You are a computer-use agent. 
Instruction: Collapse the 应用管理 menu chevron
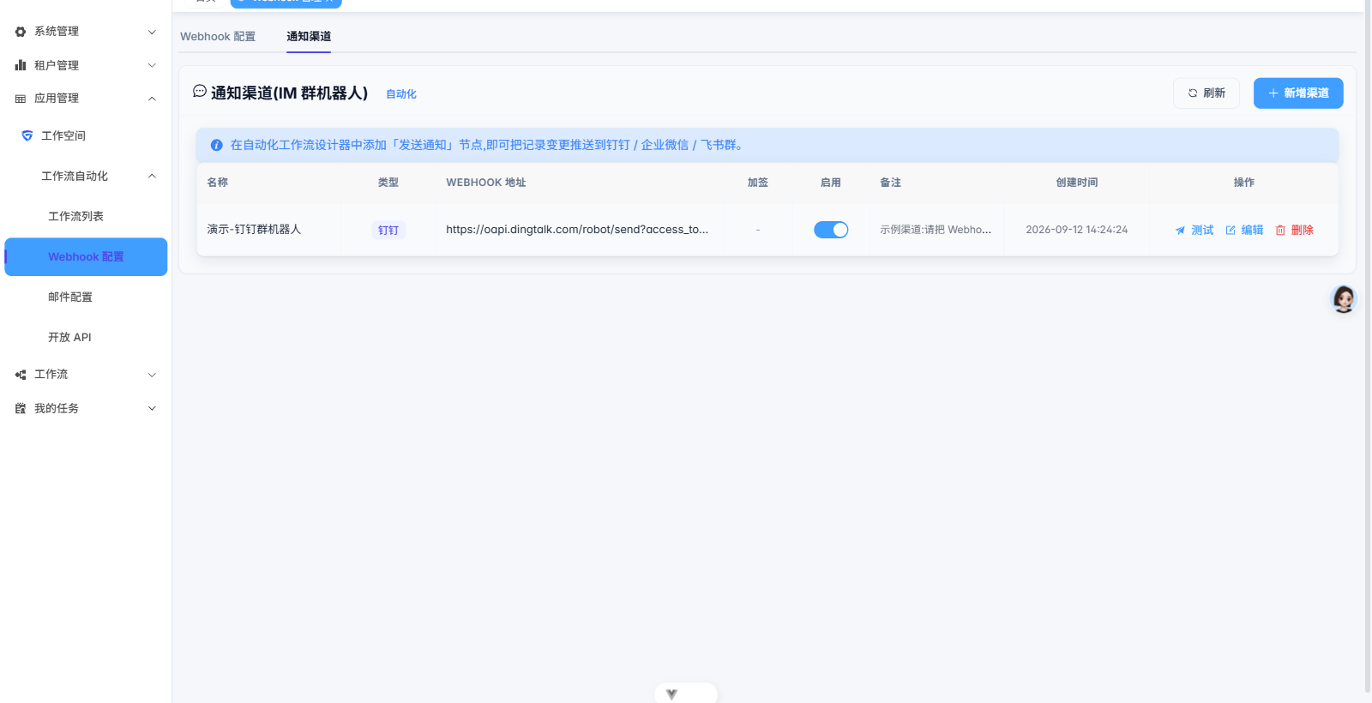(152, 99)
